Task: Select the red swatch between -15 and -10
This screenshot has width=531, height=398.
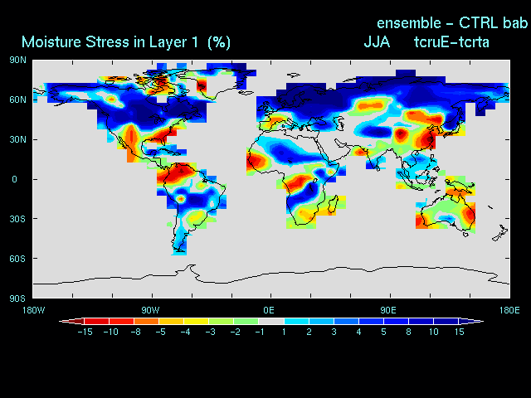Action: click(96, 320)
